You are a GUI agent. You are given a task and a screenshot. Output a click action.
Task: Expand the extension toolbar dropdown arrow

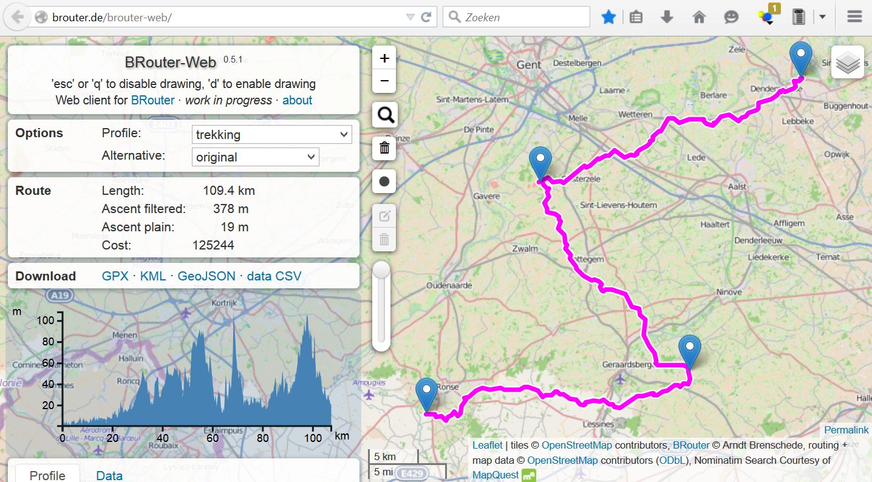(x=822, y=17)
